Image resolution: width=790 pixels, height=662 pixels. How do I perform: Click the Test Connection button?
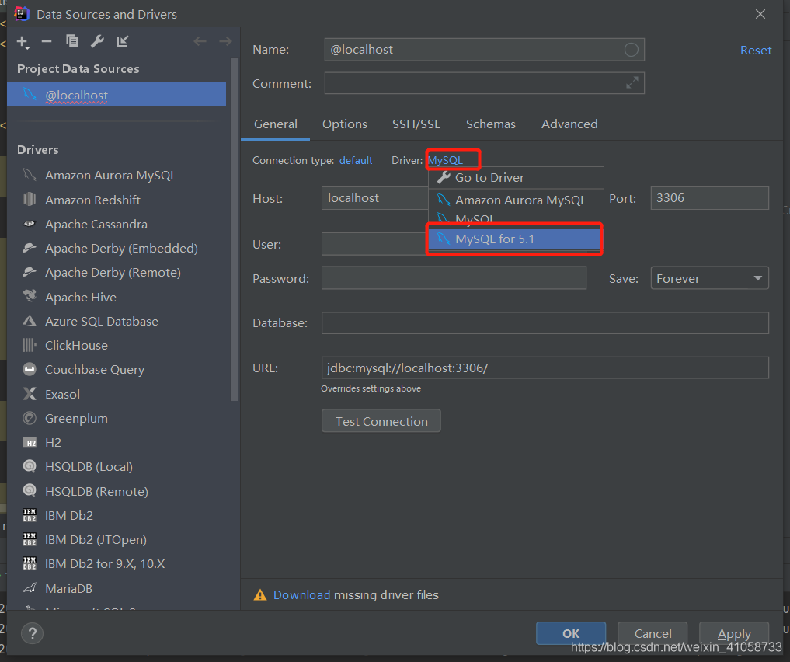381,420
